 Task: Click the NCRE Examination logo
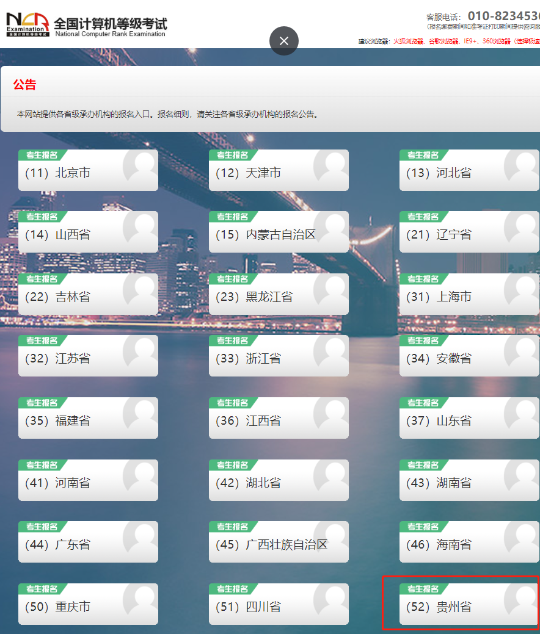tap(27, 24)
